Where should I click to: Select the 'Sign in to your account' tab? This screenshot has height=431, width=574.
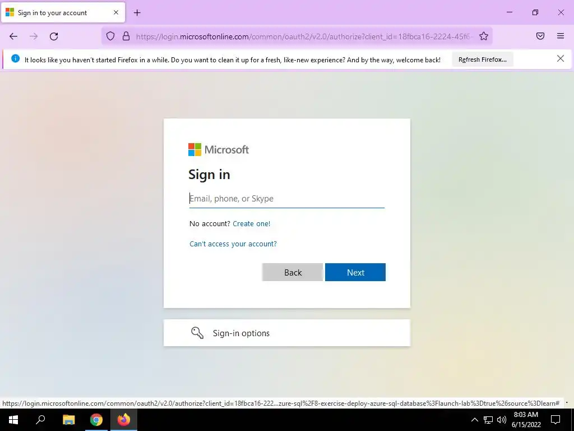63,12
